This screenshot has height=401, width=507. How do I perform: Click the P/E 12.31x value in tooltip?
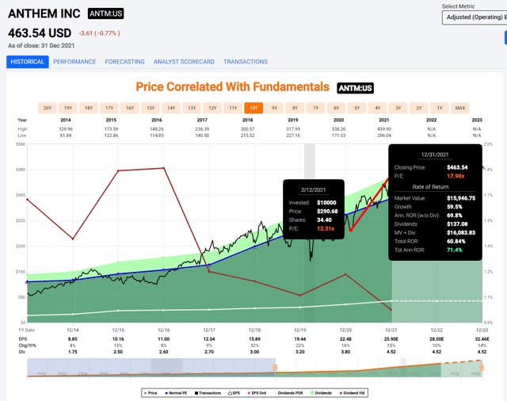[x=326, y=229]
